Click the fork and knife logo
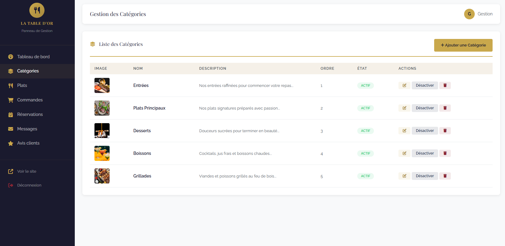Screen dimensions: 505x246 [37, 10]
